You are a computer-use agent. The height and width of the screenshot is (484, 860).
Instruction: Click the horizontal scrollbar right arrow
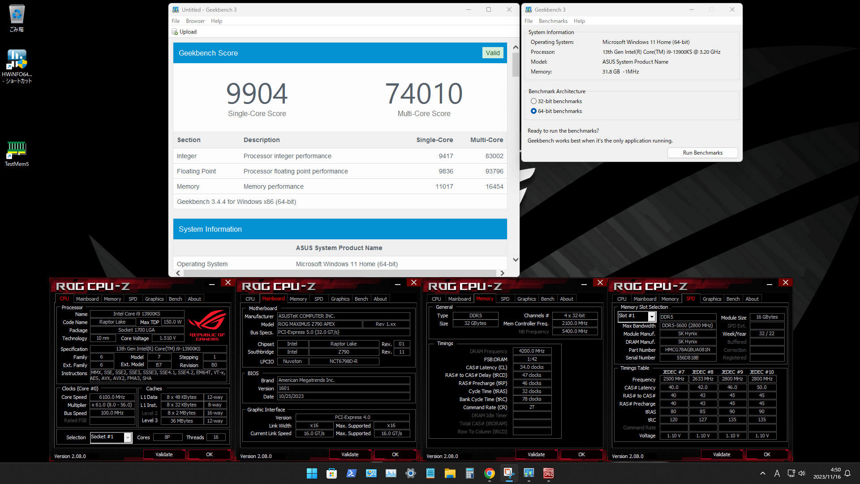[x=502, y=273]
